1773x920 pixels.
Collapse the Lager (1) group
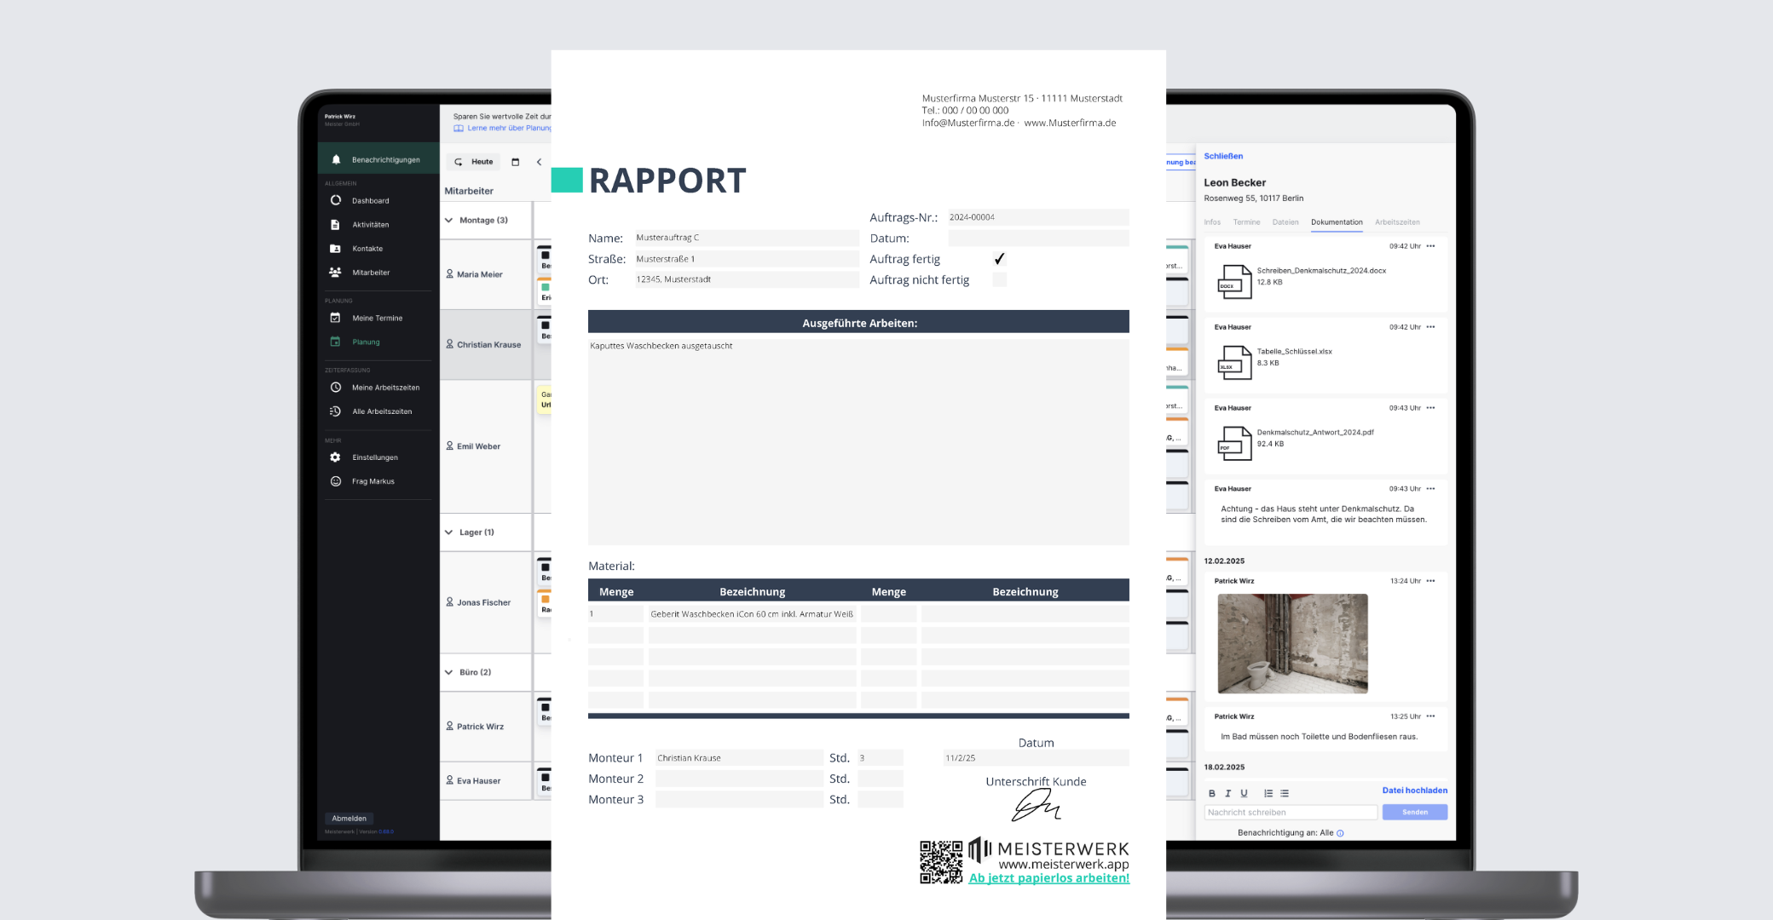(449, 532)
